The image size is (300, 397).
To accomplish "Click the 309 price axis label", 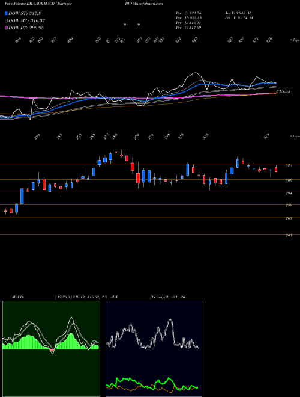I will 289,180.
